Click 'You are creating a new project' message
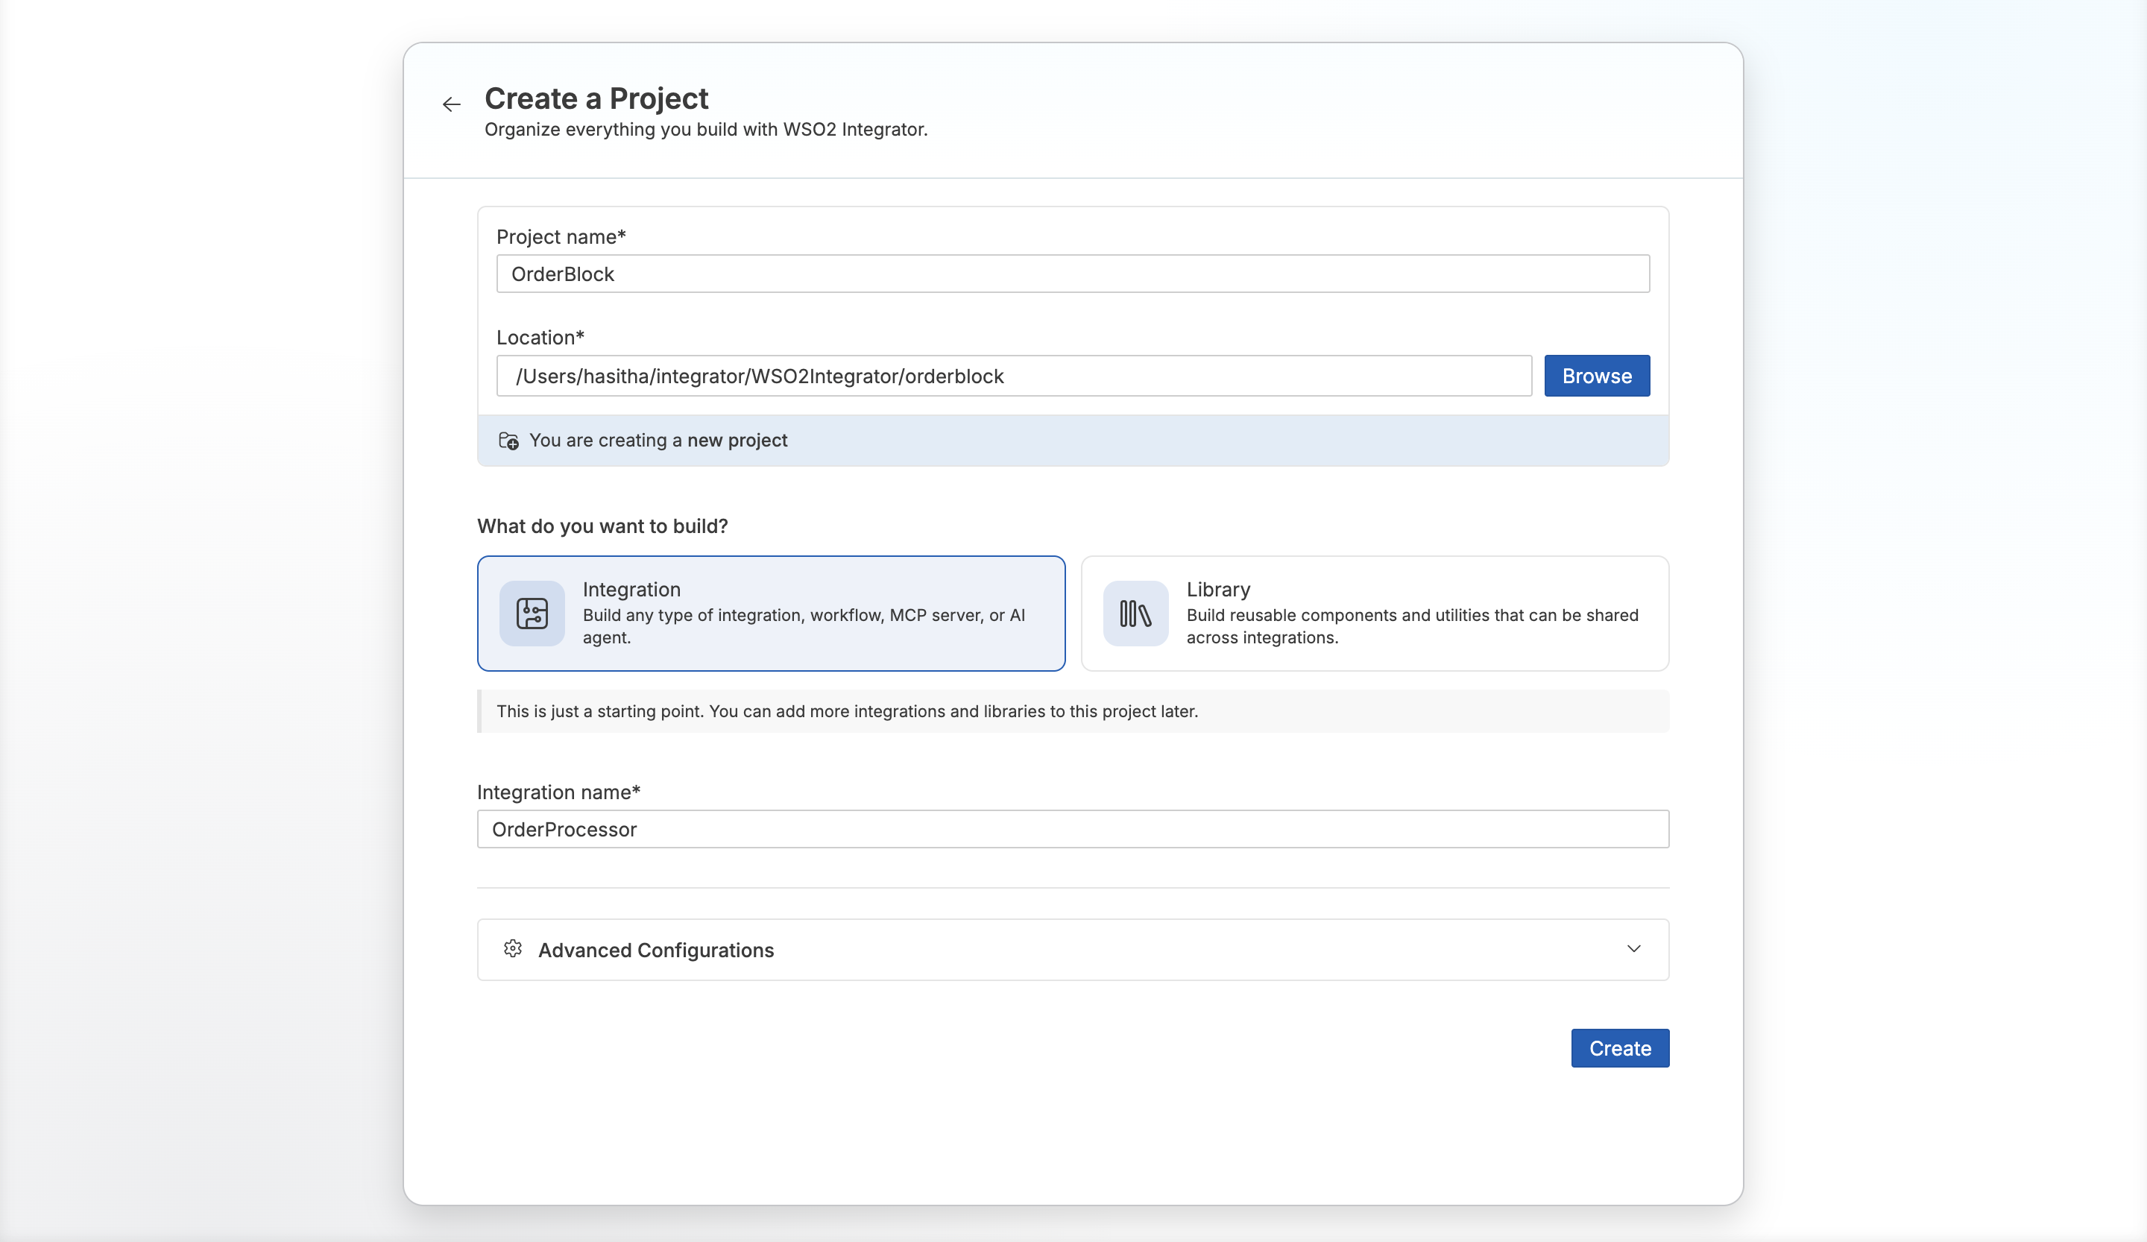Image resolution: width=2147 pixels, height=1242 pixels. coord(658,441)
